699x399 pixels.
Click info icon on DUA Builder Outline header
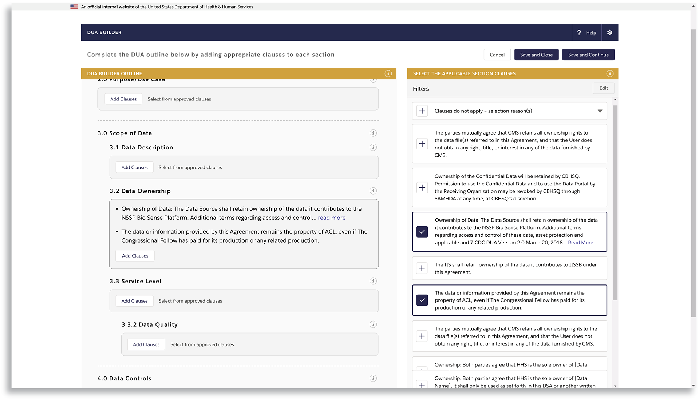pos(388,73)
